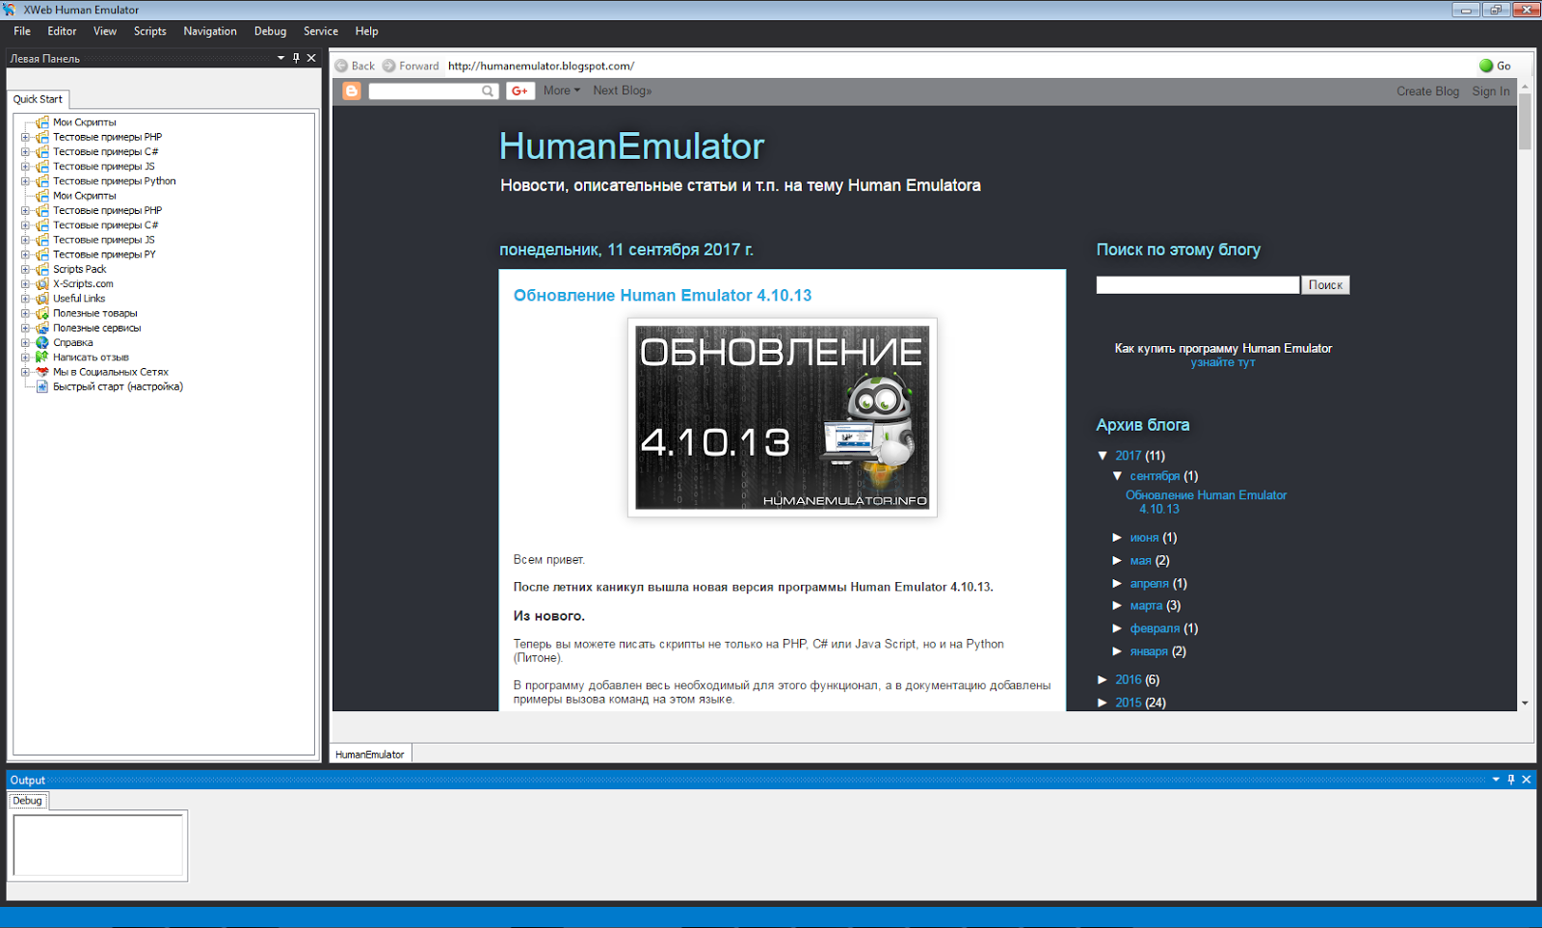Open the More dropdown in Blogger navbar

tap(562, 91)
